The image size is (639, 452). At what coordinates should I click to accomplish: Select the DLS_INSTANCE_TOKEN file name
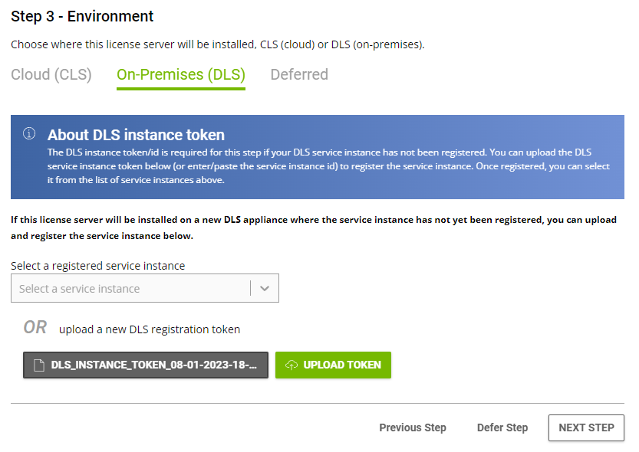pyautogui.click(x=153, y=365)
